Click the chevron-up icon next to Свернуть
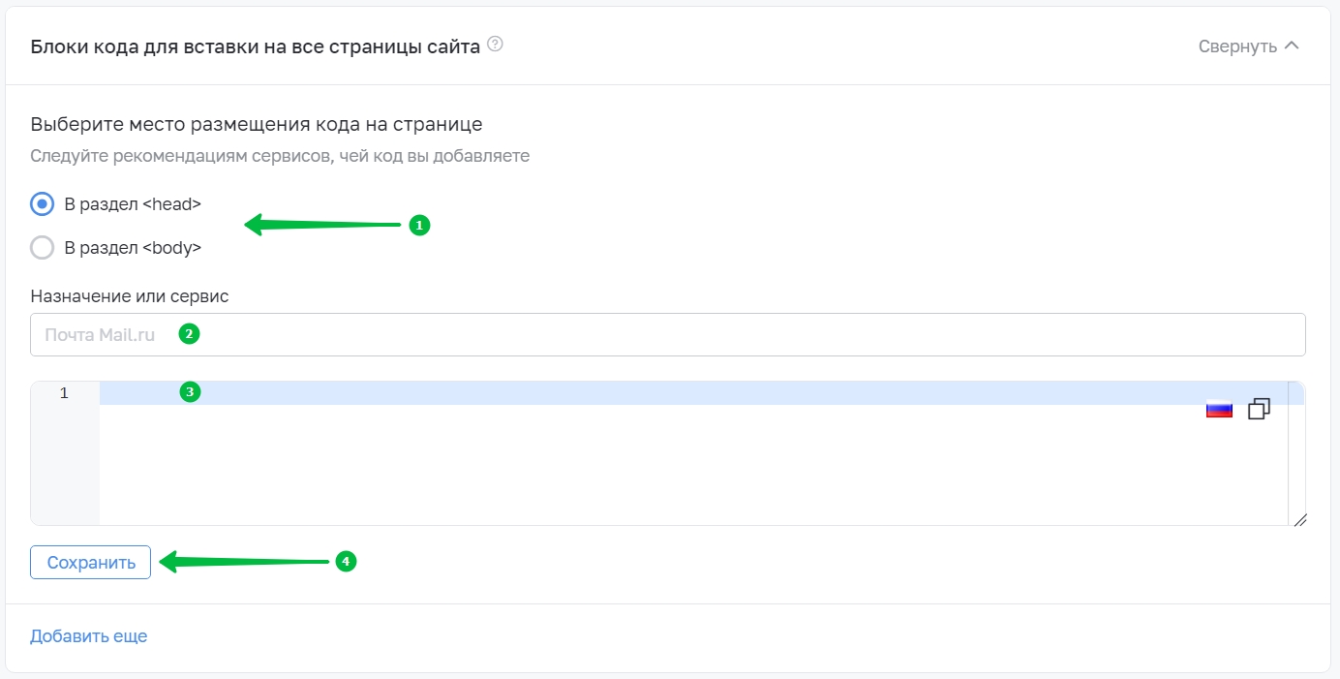 pyautogui.click(x=1291, y=46)
